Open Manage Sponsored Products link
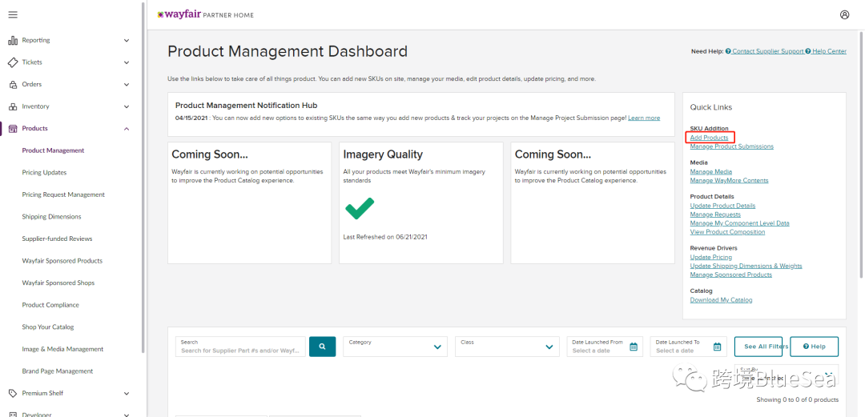 (731, 275)
